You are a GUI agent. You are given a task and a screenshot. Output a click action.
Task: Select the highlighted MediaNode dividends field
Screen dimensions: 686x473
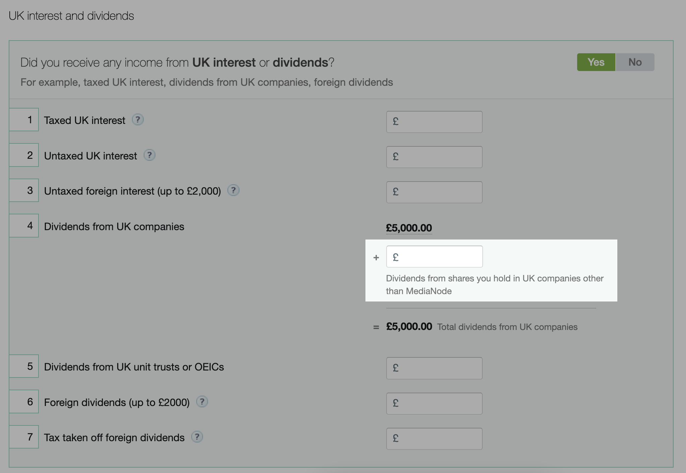[x=434, y=256]
